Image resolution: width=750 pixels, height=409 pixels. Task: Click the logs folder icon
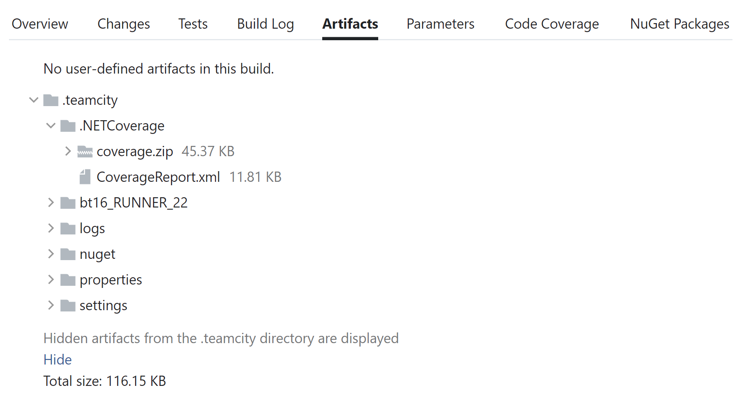coord(68,228)
